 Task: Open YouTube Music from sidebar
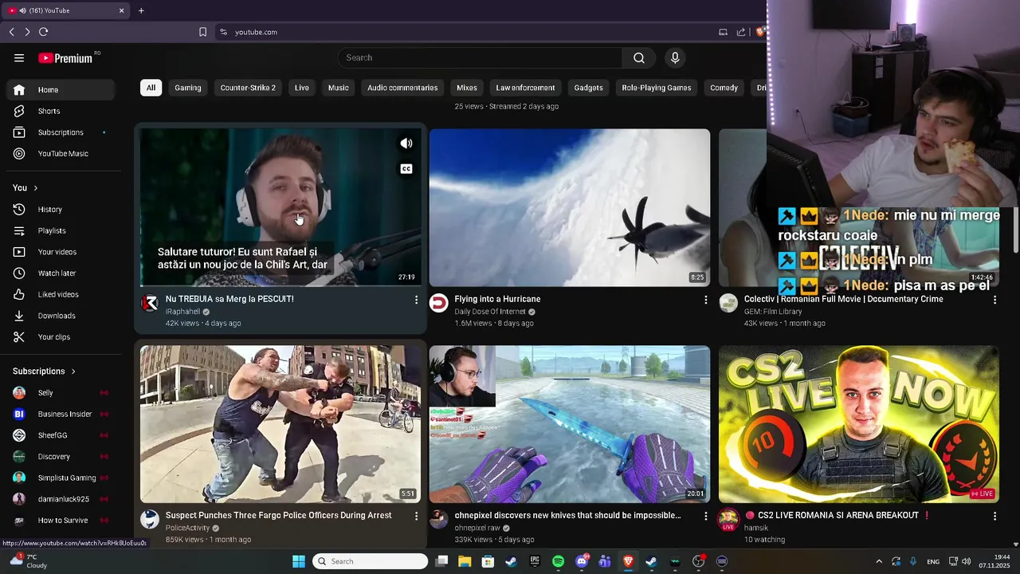click(61, 154)
